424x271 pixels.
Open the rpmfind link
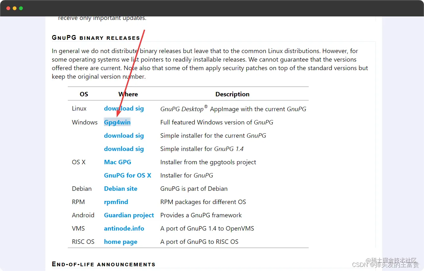pyautogui.click(x=116, y=202)
